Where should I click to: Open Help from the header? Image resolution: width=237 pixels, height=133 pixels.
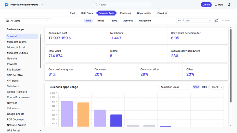(x=219, y=5)
